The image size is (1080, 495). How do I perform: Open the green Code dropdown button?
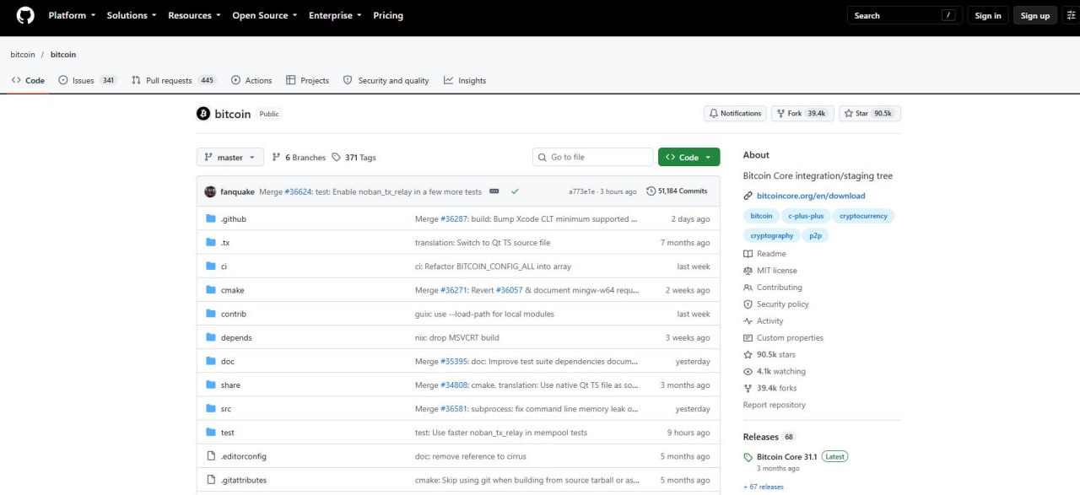689,157
